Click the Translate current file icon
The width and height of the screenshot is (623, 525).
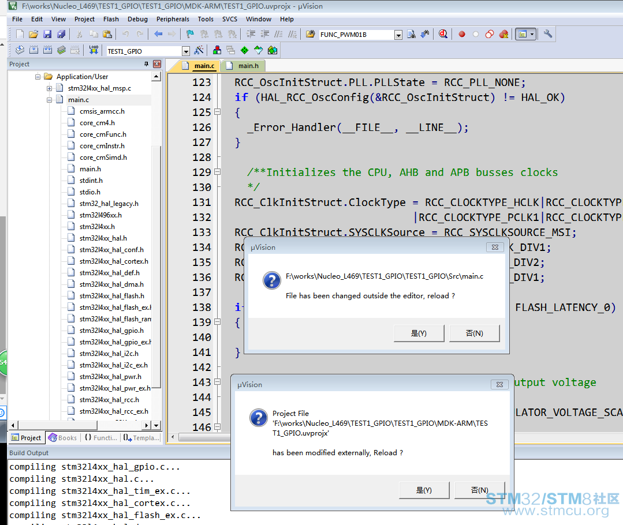click(x=20, y=50)
